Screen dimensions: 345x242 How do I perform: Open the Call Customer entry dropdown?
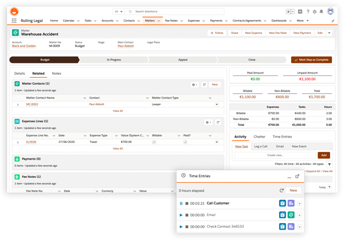pyautogui.click(x=299, y=204)
